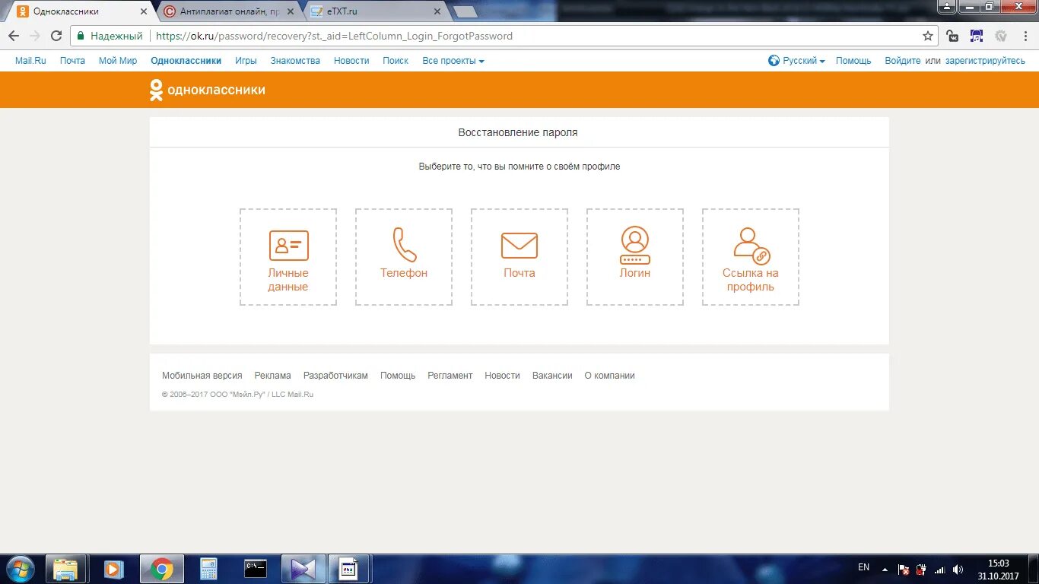
Task: Open Помощь footer link
Action: point(398,376)
